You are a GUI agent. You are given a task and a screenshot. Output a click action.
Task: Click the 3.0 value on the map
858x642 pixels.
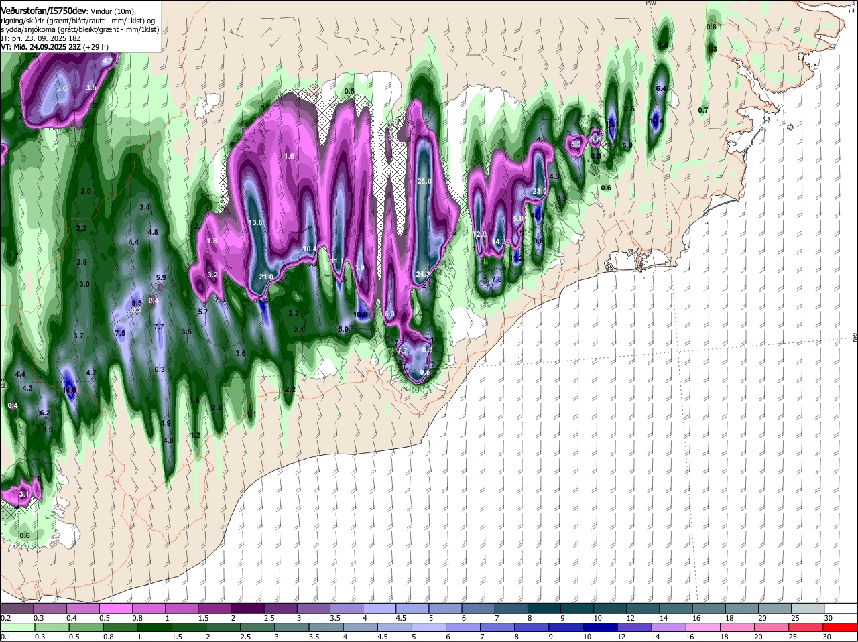click(84, 285)
